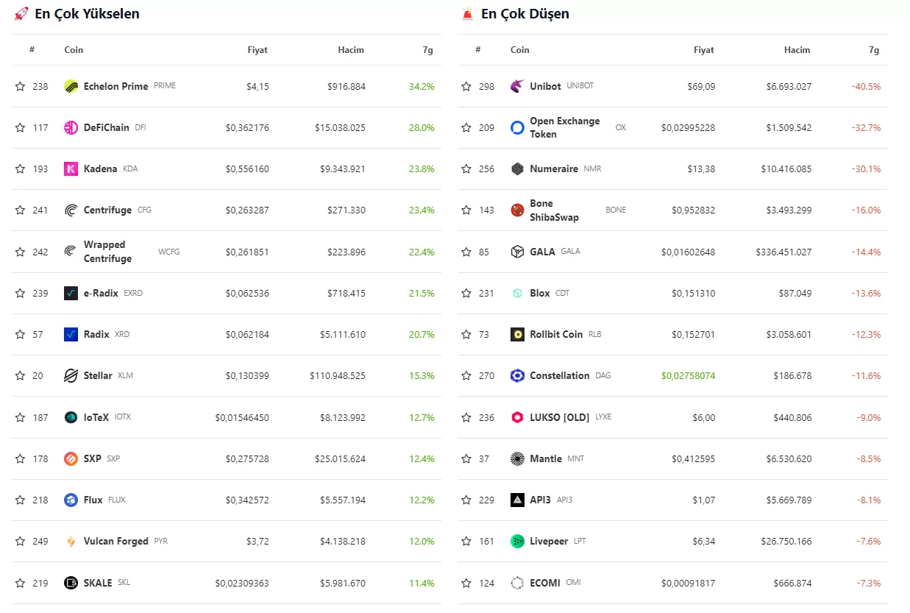
Task: Click GALA's volume $336.451.027
Action: 783,252
